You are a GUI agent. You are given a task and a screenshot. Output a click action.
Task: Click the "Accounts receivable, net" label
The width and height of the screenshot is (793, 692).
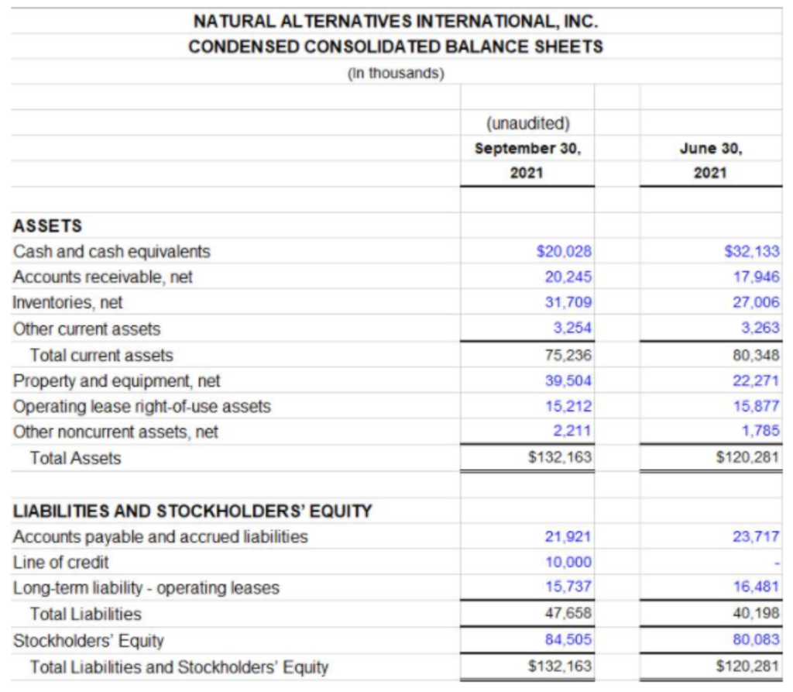(103, 277)
